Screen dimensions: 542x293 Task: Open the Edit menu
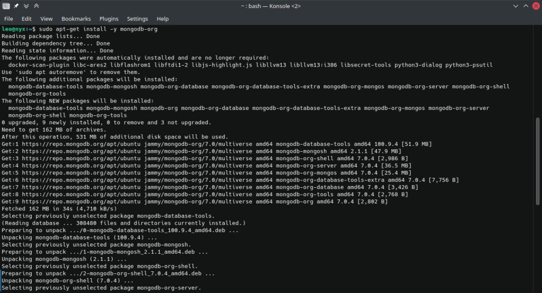point(26,19)
